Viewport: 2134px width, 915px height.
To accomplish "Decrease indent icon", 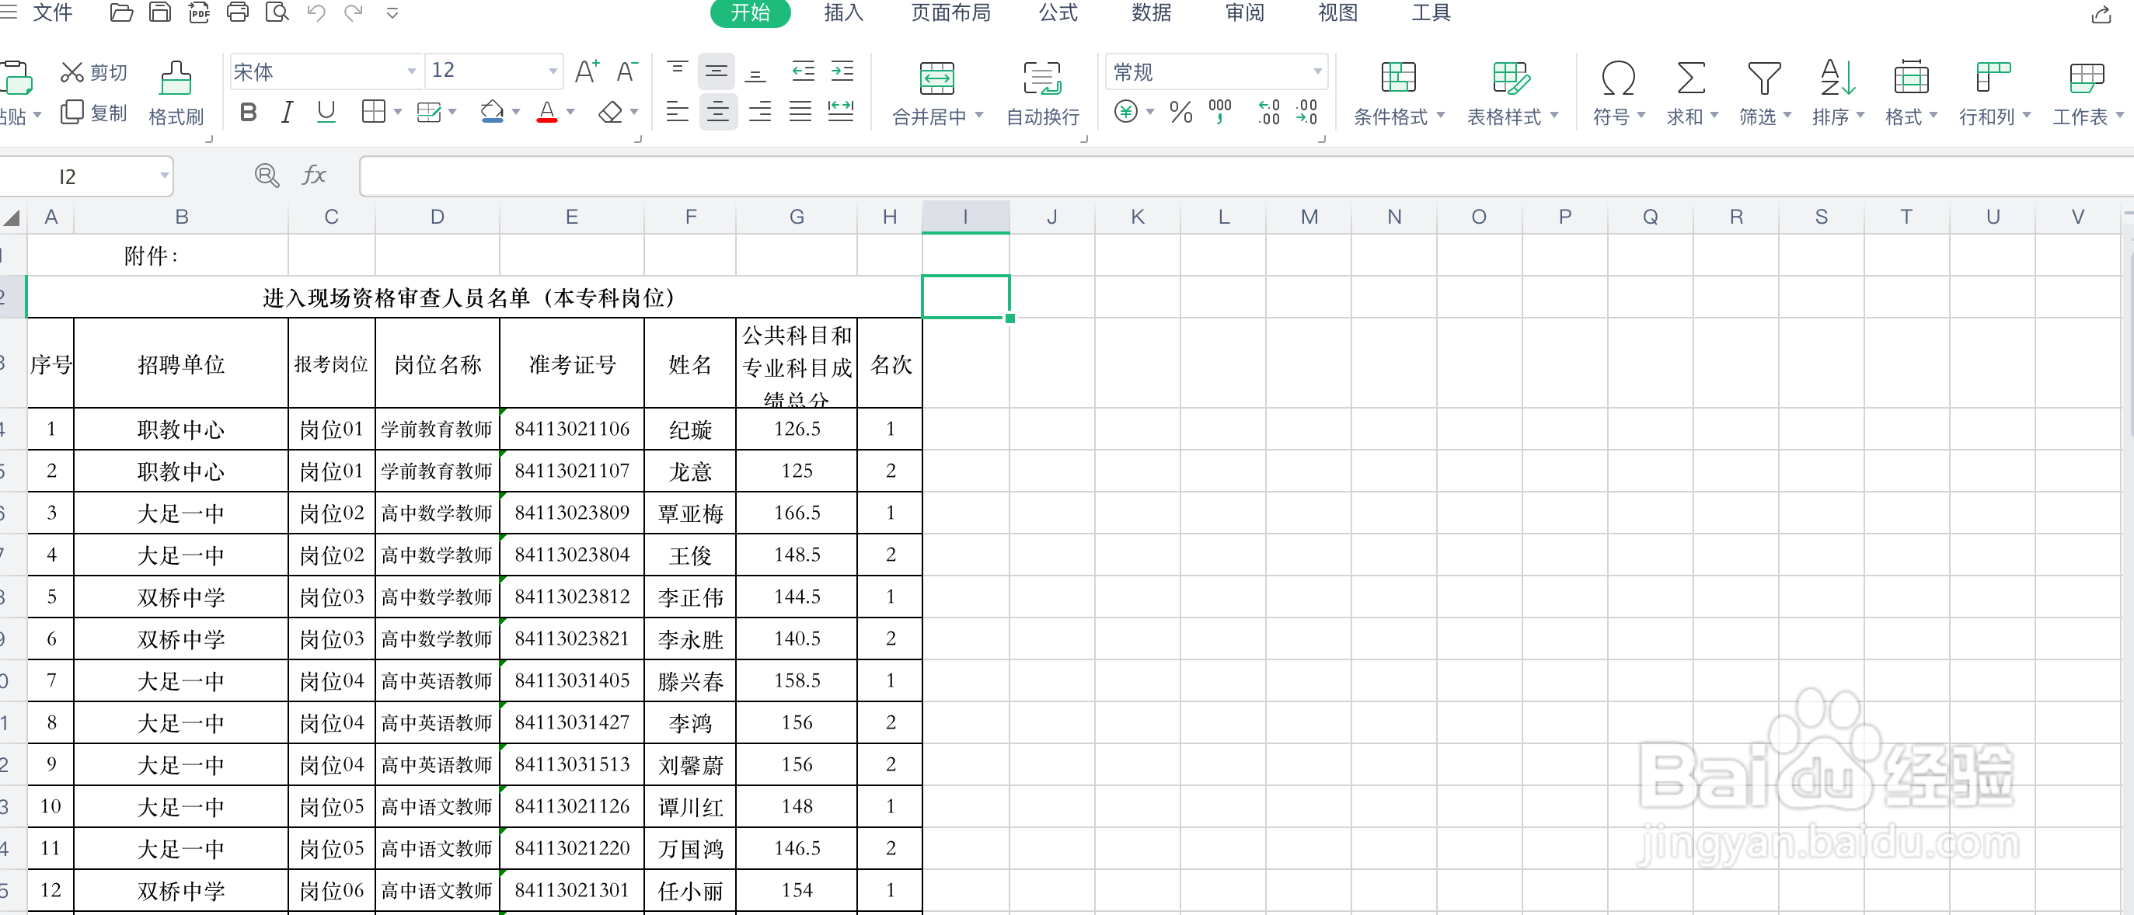I will click(x=803, y=72).
